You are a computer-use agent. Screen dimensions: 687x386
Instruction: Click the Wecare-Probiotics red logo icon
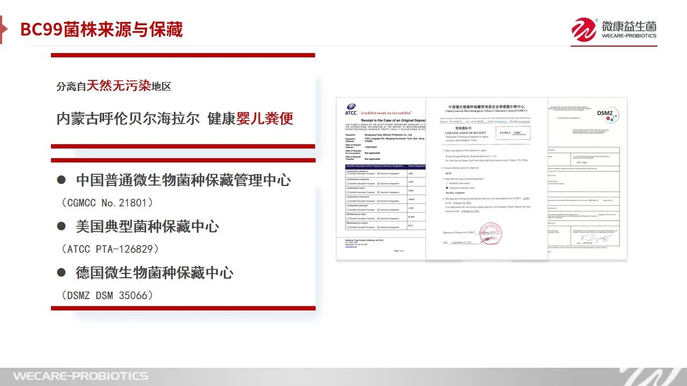point(584,30)
